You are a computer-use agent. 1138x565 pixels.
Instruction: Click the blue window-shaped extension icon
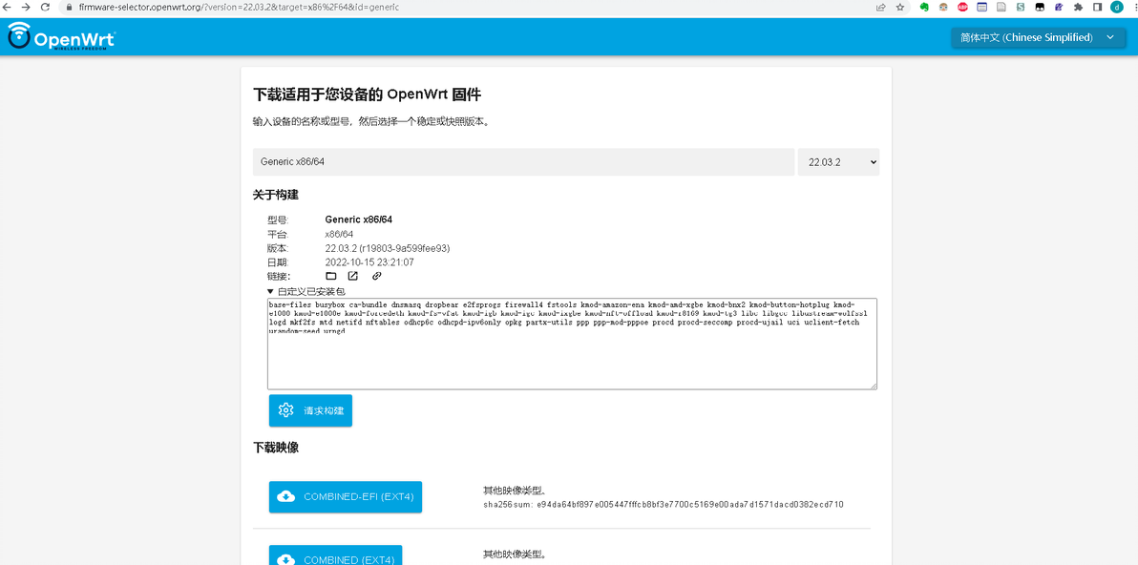[982, 8]
